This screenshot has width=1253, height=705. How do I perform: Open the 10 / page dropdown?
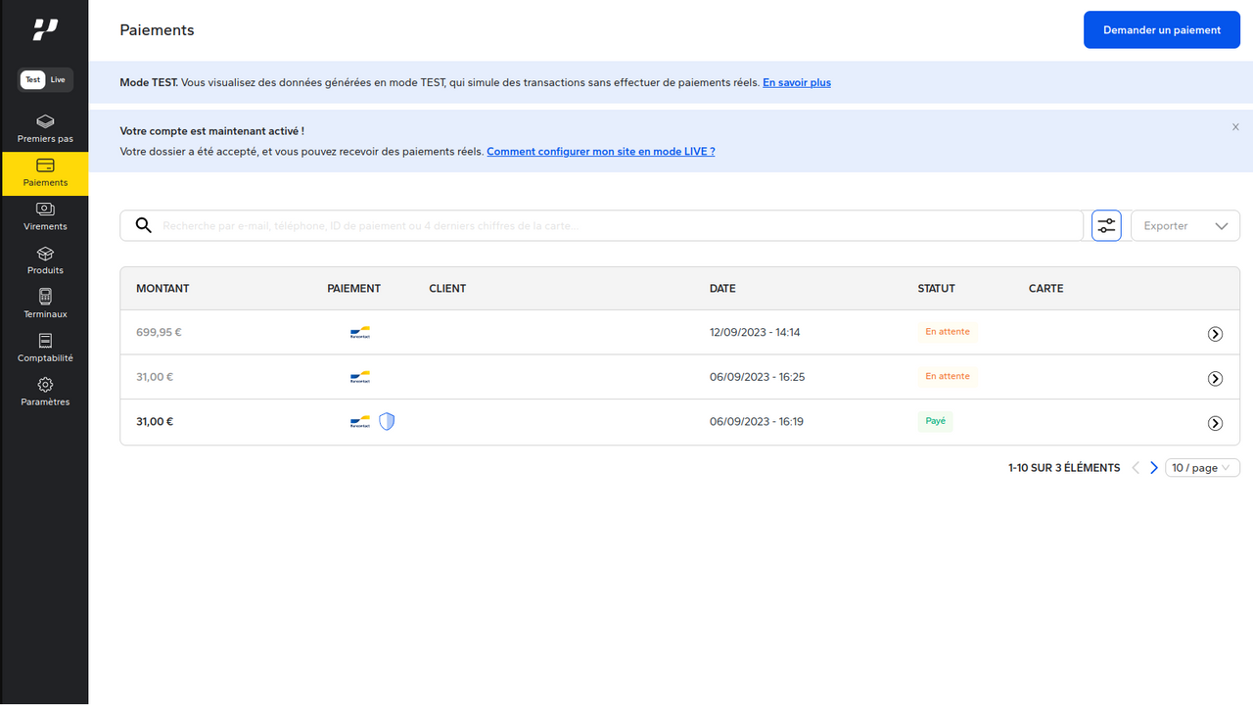[x=1202, y=468]
